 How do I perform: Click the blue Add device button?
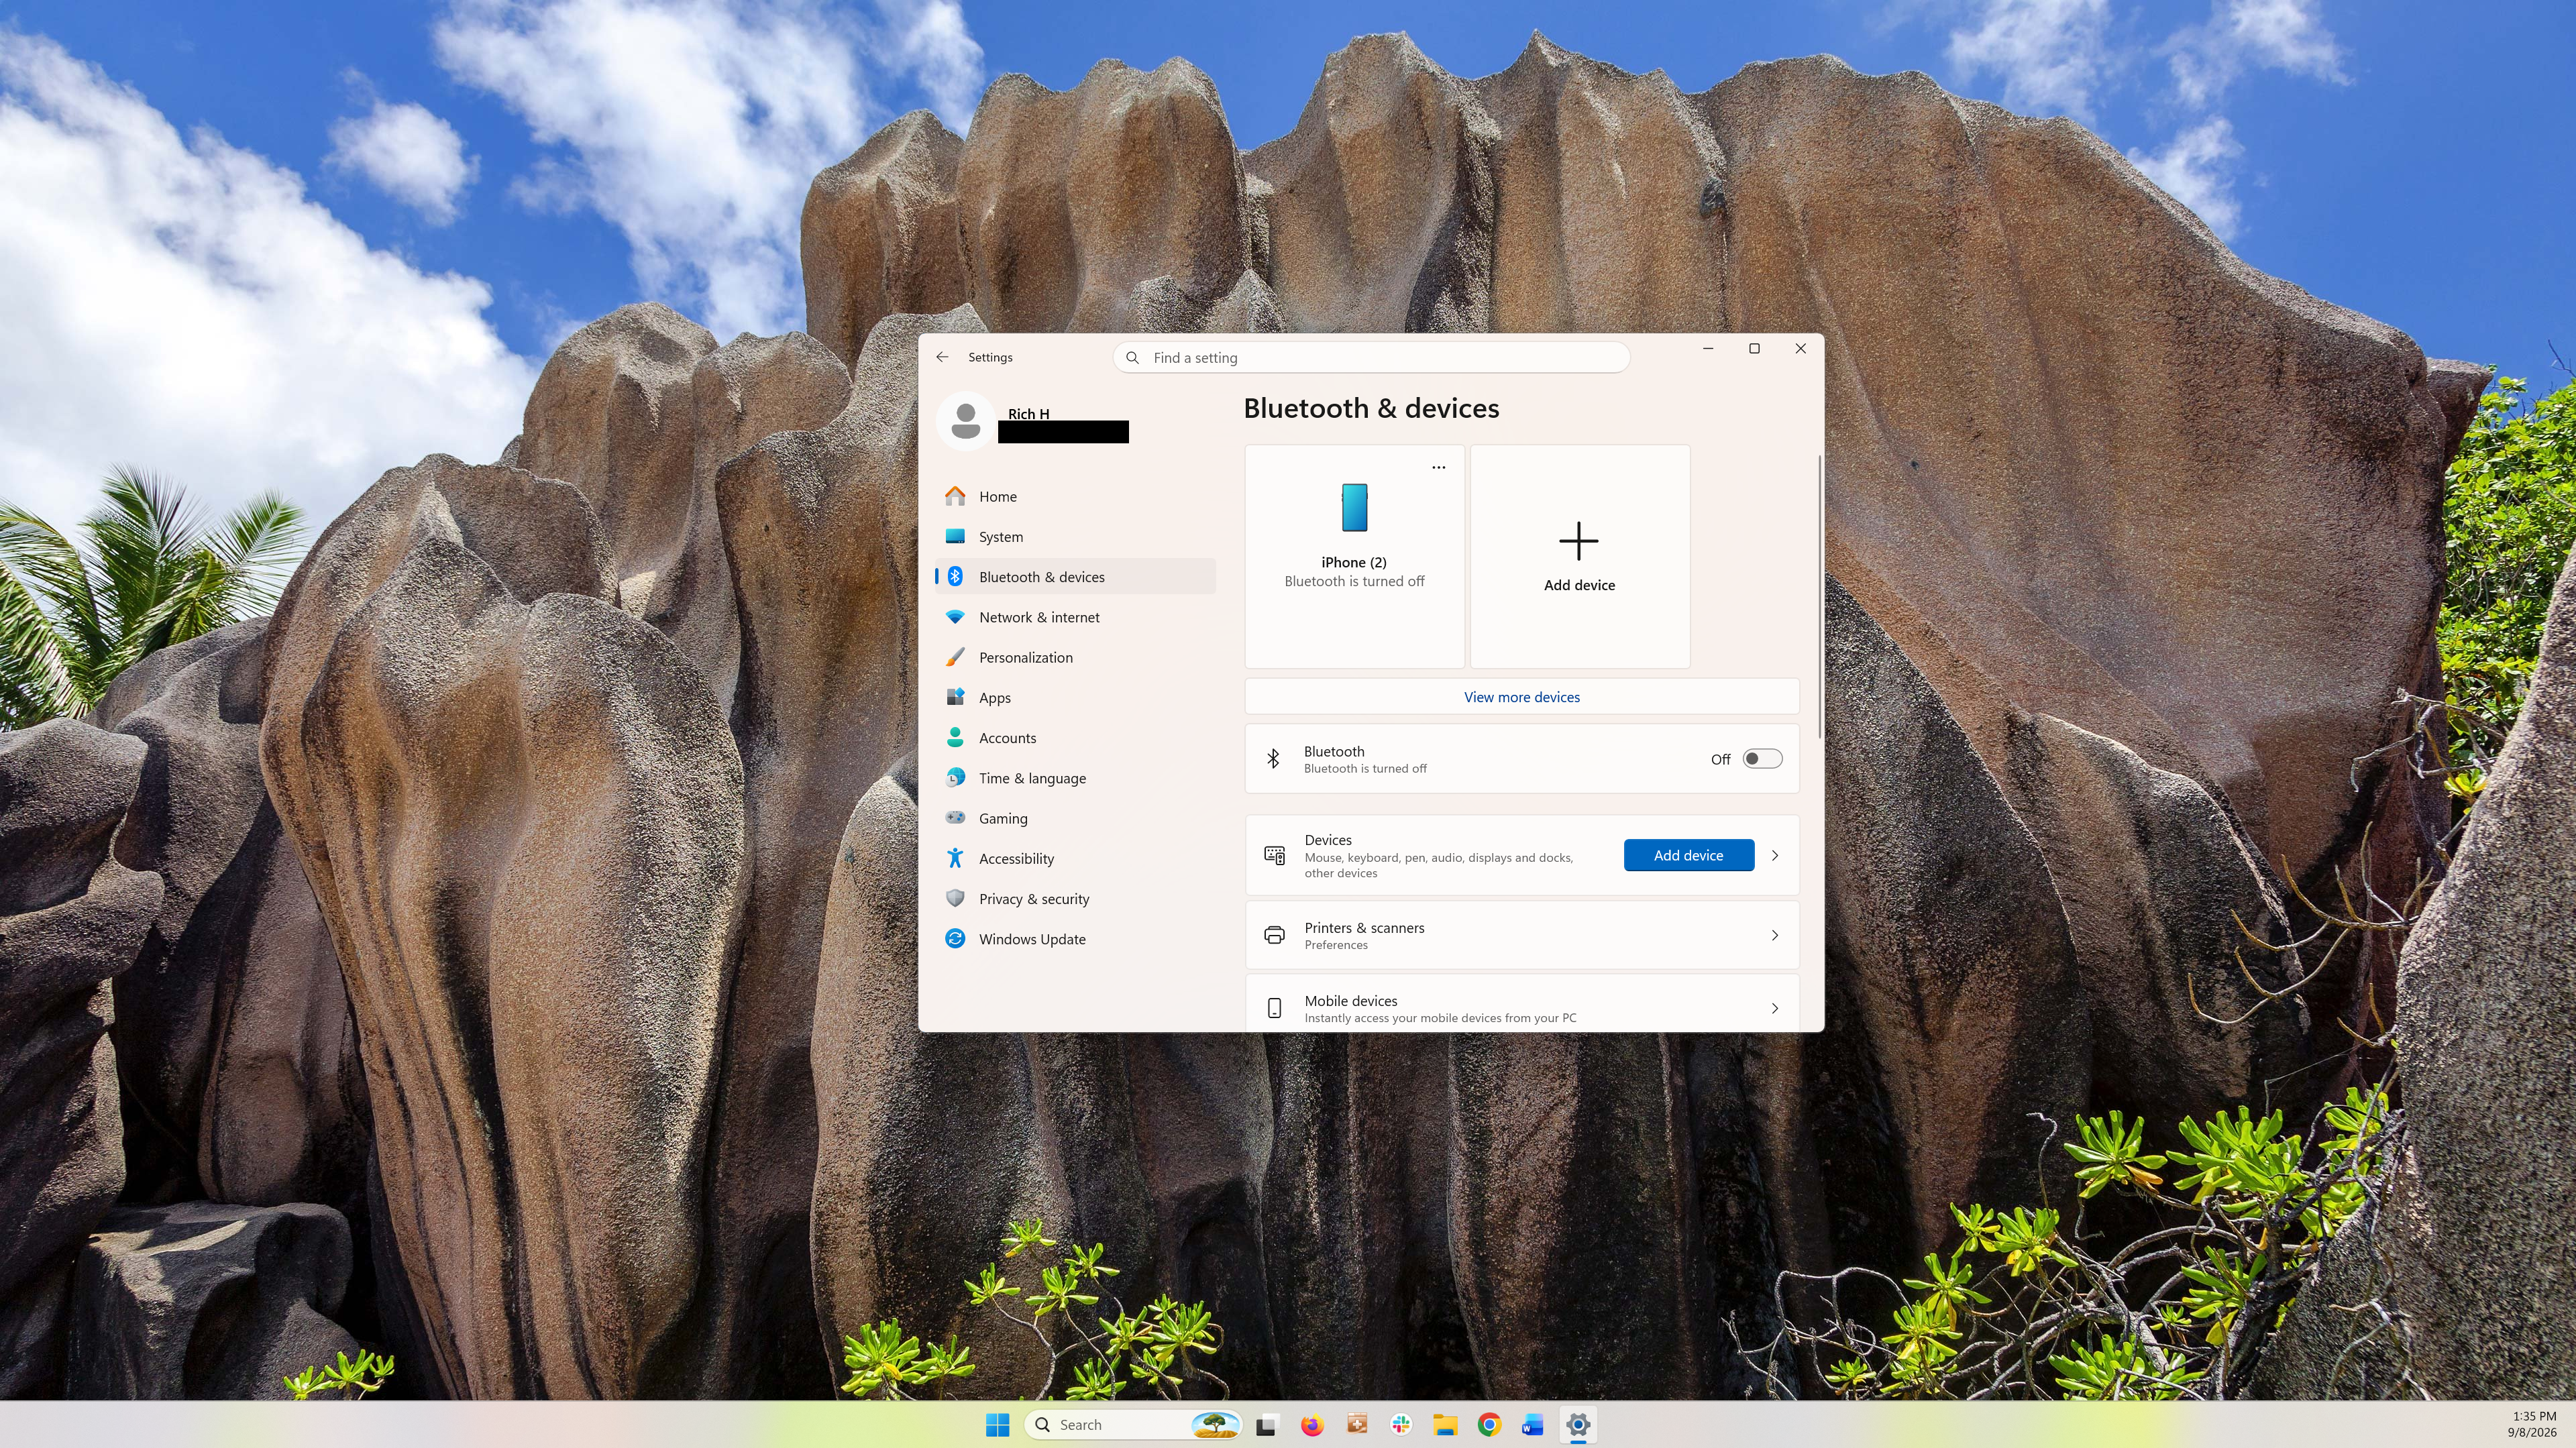pyautogui.click(x=1688, y=855)
